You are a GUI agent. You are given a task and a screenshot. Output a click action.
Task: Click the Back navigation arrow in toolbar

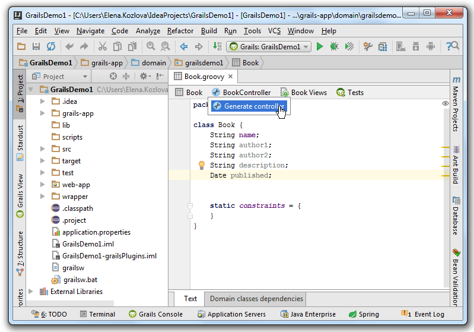tap(183, 46)
